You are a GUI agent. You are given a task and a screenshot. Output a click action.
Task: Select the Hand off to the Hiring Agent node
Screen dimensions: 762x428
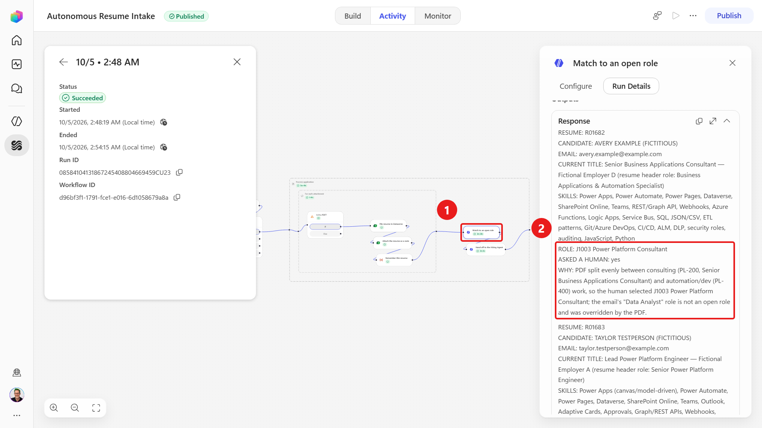coord(486,249)
